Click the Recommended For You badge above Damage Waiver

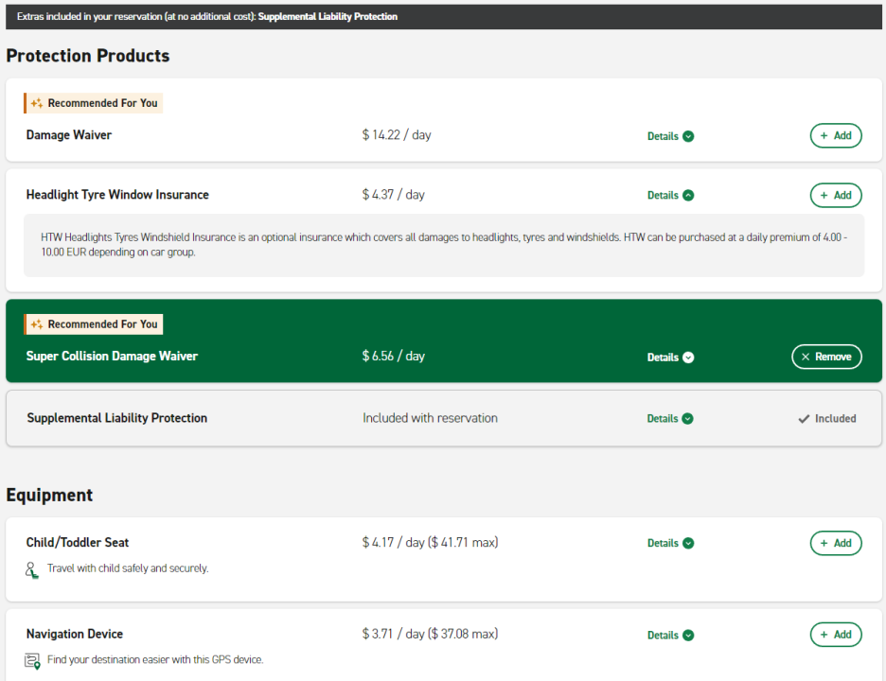(93, 103)
